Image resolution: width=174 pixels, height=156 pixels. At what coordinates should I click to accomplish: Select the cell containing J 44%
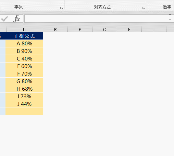coord(24,104)
